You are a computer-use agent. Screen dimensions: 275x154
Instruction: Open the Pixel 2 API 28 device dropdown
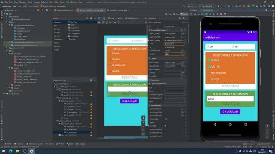click(207, 6)
